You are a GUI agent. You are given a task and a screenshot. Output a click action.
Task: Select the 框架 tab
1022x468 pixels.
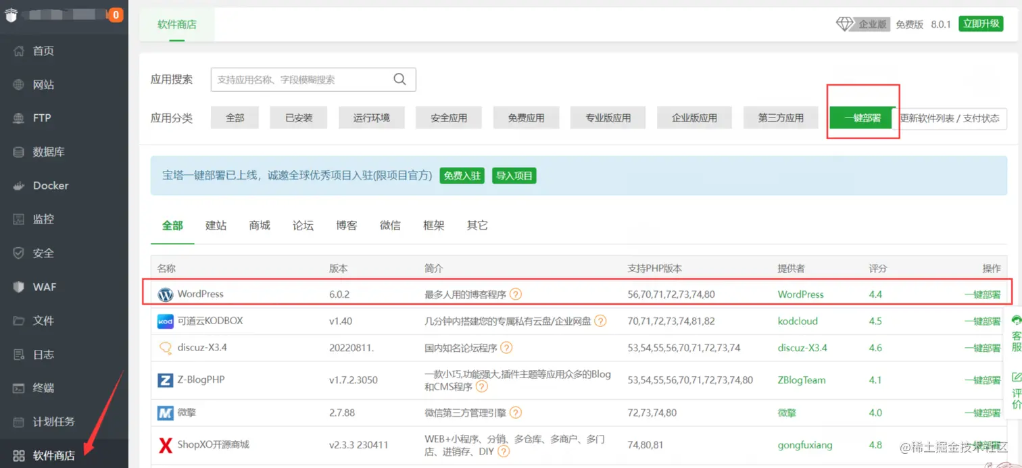[434, 226]
